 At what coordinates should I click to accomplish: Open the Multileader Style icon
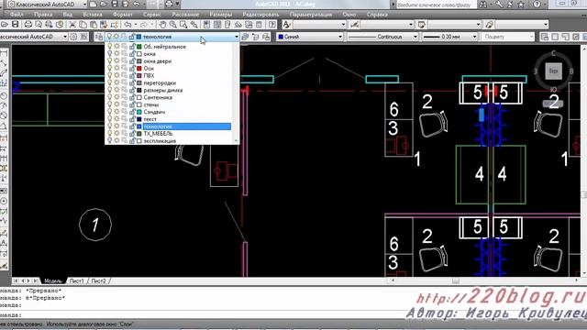pos(489,25)
